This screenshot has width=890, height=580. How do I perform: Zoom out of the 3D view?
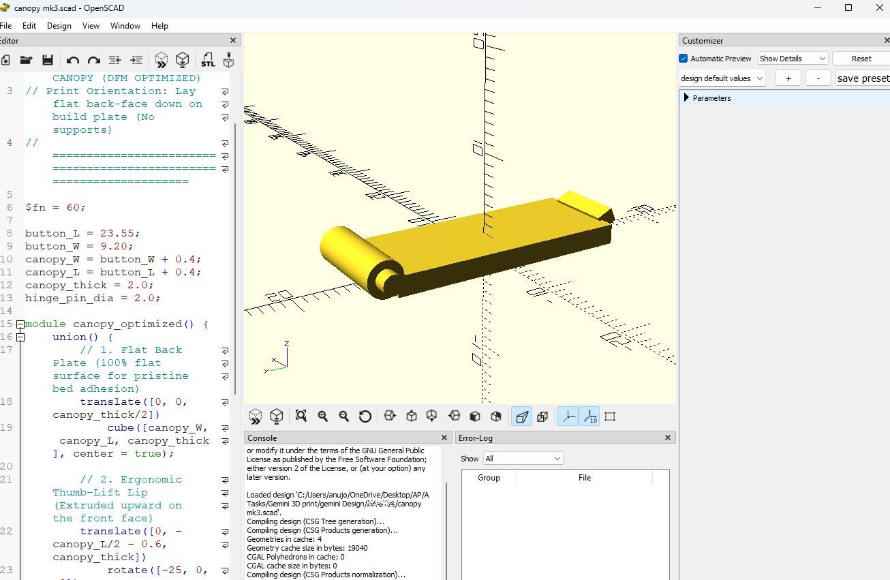click(x=343, y=416)
